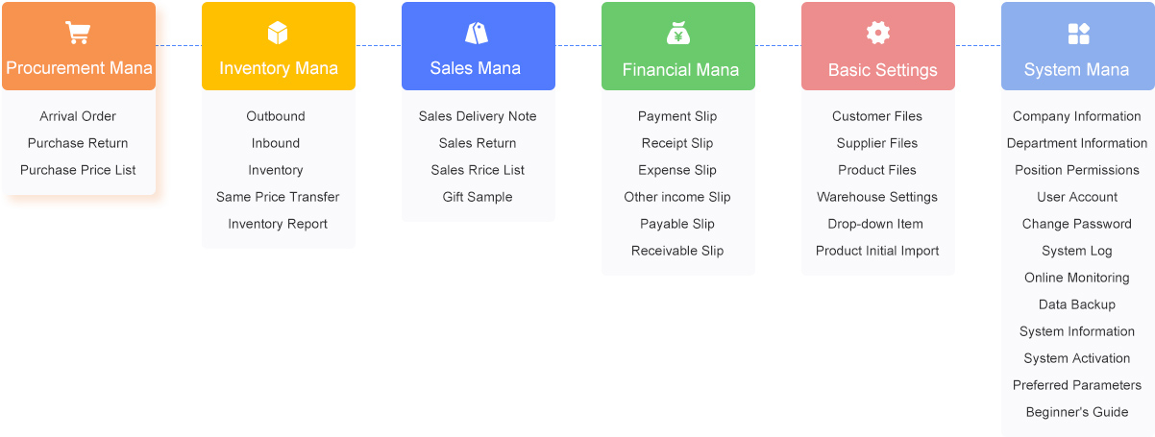Select Gift Sample entry
The width and height of the screenshot is (1155, 437).
[478, 197]
